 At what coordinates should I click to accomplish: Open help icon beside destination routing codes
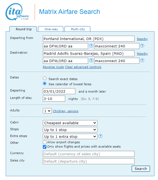pos(91,60)
